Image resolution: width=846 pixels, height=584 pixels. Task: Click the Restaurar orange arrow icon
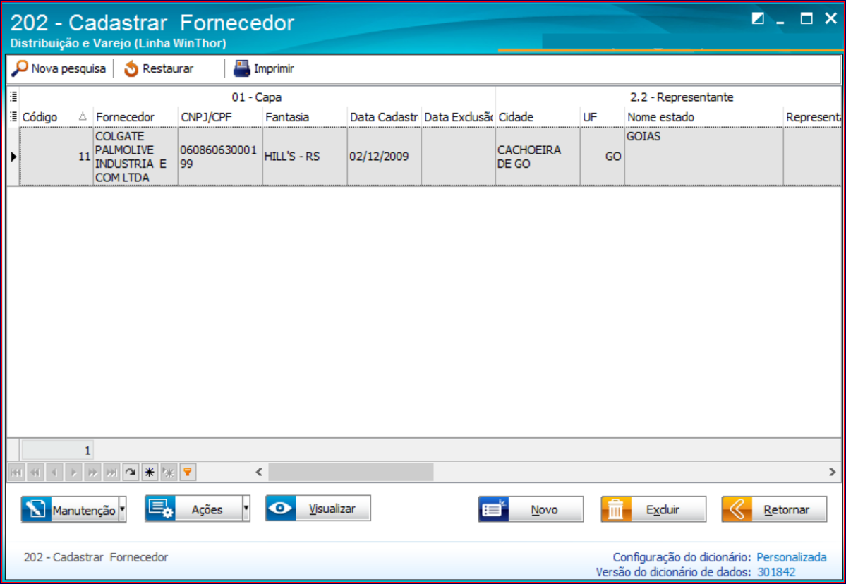click(131, 69)
